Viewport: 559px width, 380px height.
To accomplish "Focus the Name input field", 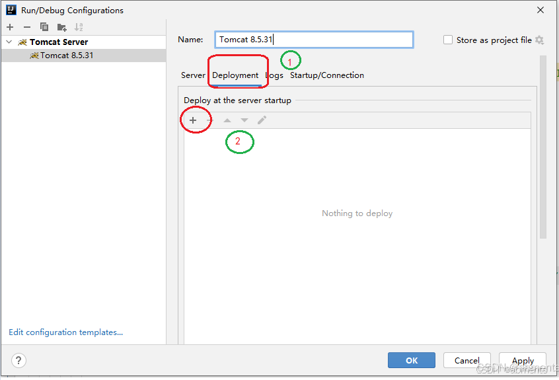I will pyautogui.click(x=314, y=40).
